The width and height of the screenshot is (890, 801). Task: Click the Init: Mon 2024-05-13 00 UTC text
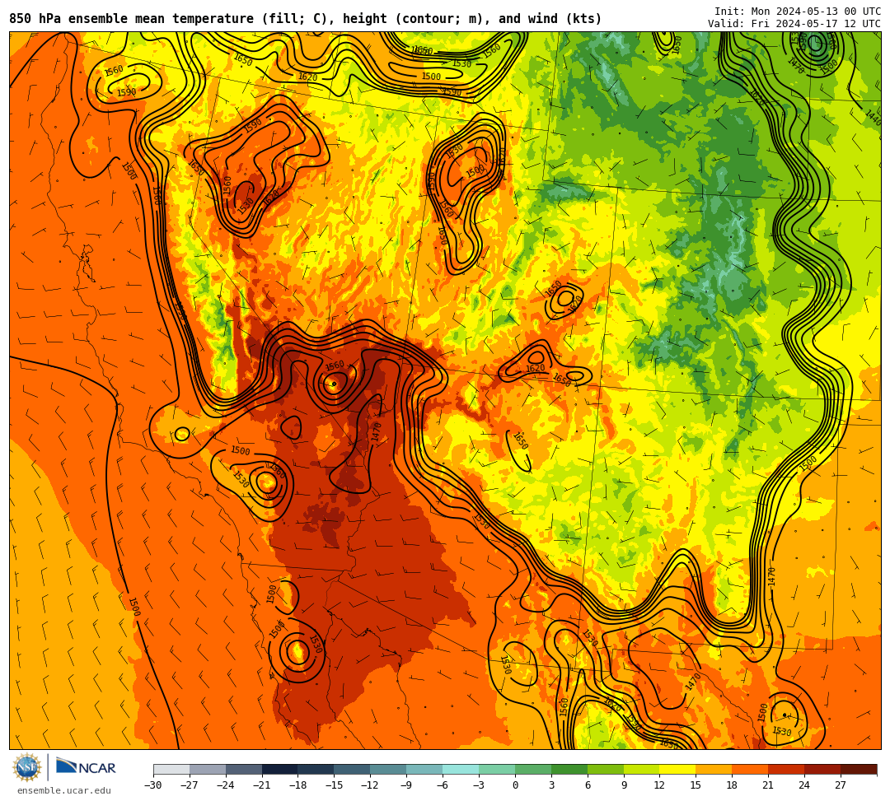pyautogui.click(x=797, y=12)
